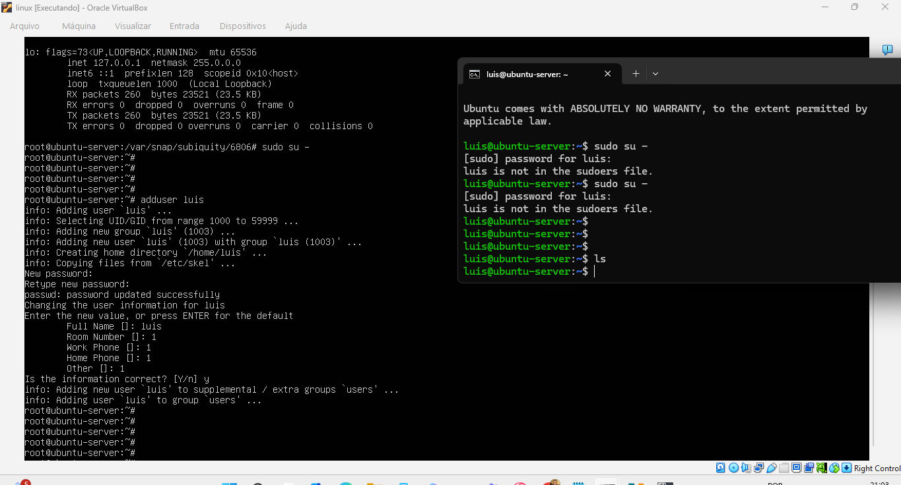
Task: Click the 'applicable law.' text
Action: pyautogui.click(x=507, y=121)
